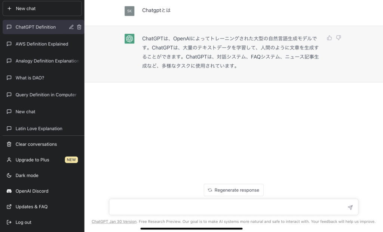Click the ChatGPT logo avatar beside response

pyautogui.click(x=129, y=39)
